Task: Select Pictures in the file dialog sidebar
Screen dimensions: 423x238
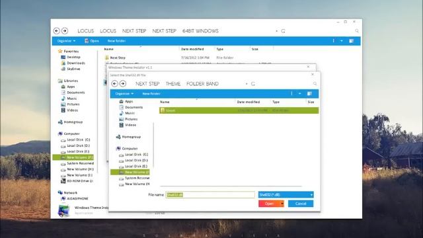Action: (x=128, y=119)
